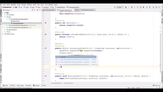Hide the Project panel with hide icon
The height and width of the screenshot is (92, 163).
[40, 10]
